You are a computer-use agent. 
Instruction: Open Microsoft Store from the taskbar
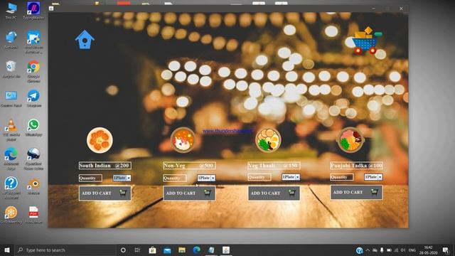tap(152, 250)
